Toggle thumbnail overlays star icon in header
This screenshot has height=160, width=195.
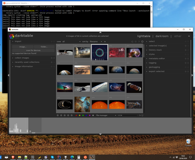136,42
